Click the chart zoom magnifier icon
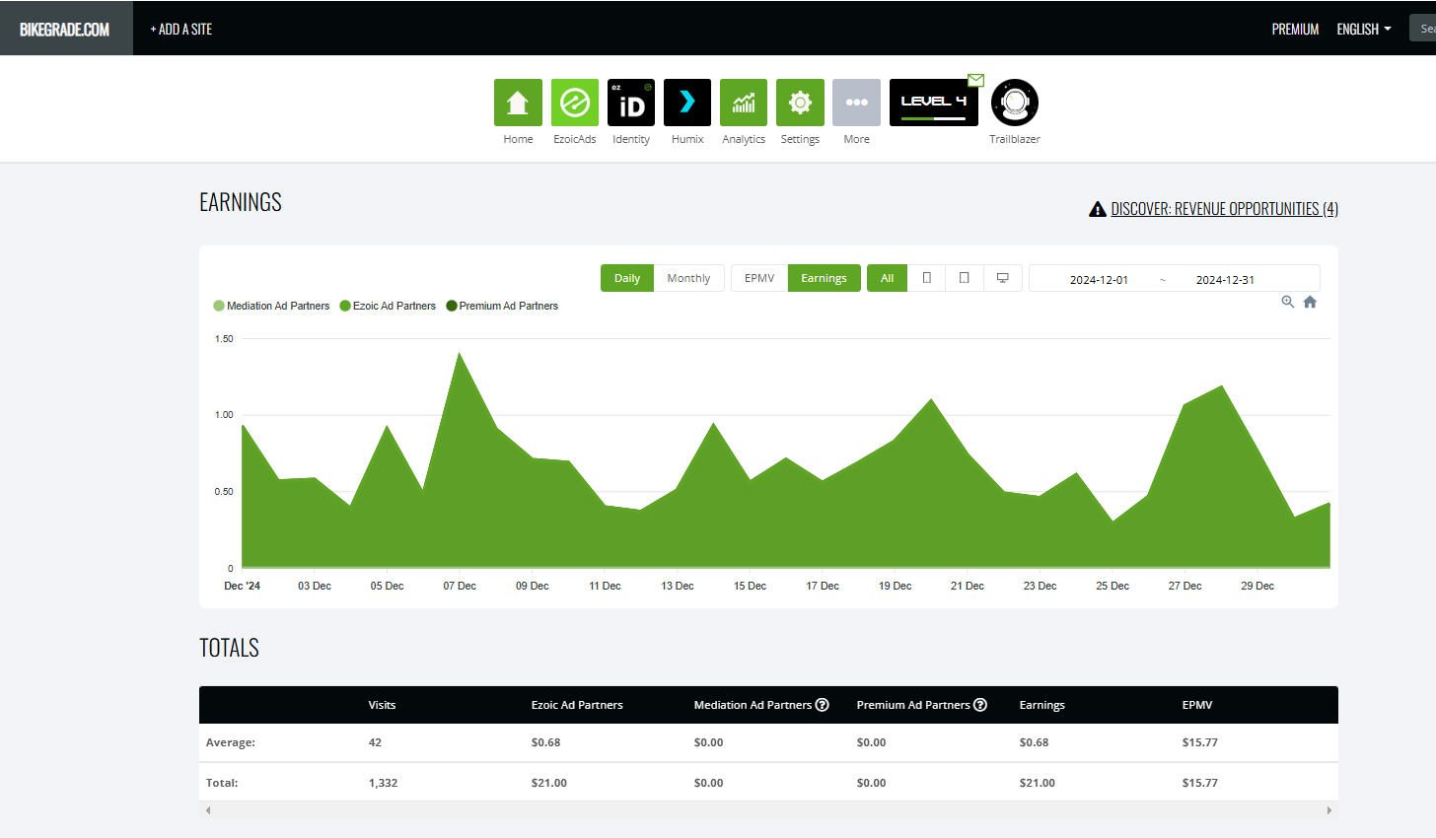Viewport: 1436px width, 838px height. (x=1287, y=302)
